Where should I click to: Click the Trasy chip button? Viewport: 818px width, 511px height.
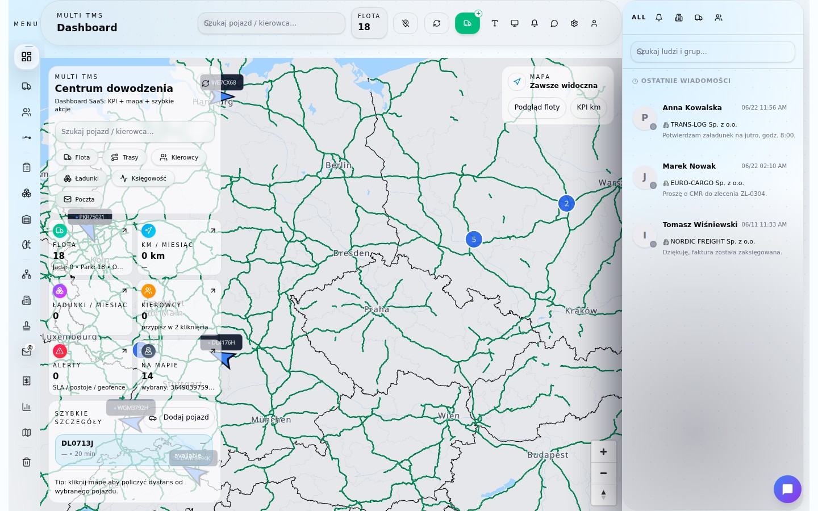[x=125, y=157]
